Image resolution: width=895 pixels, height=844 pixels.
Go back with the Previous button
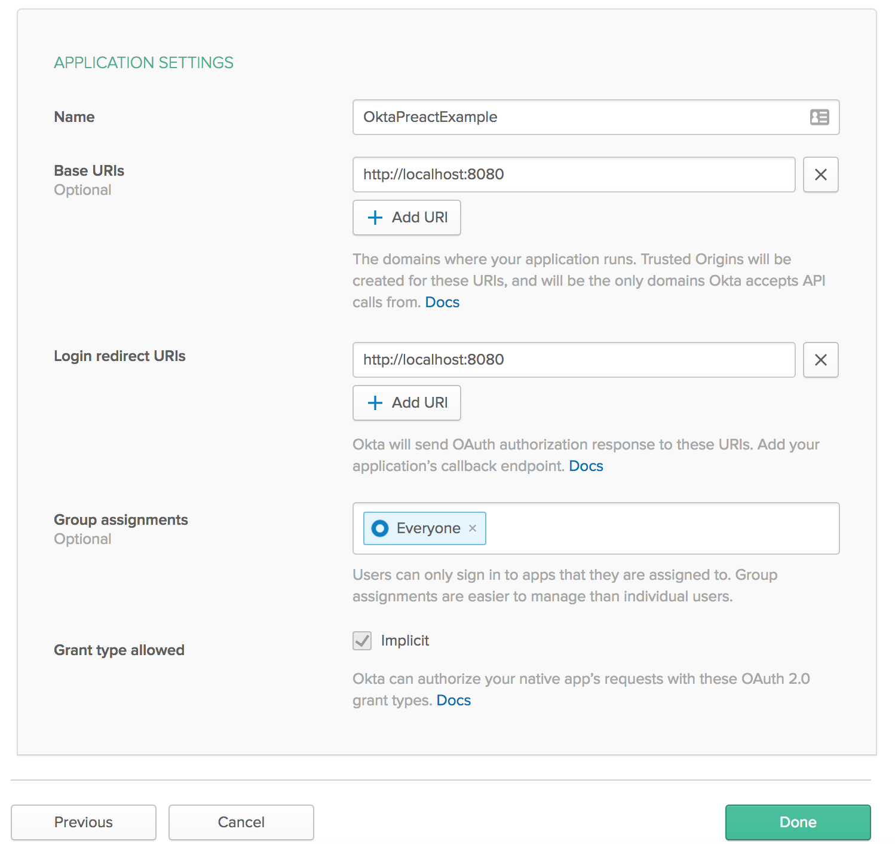click(84, 822)
